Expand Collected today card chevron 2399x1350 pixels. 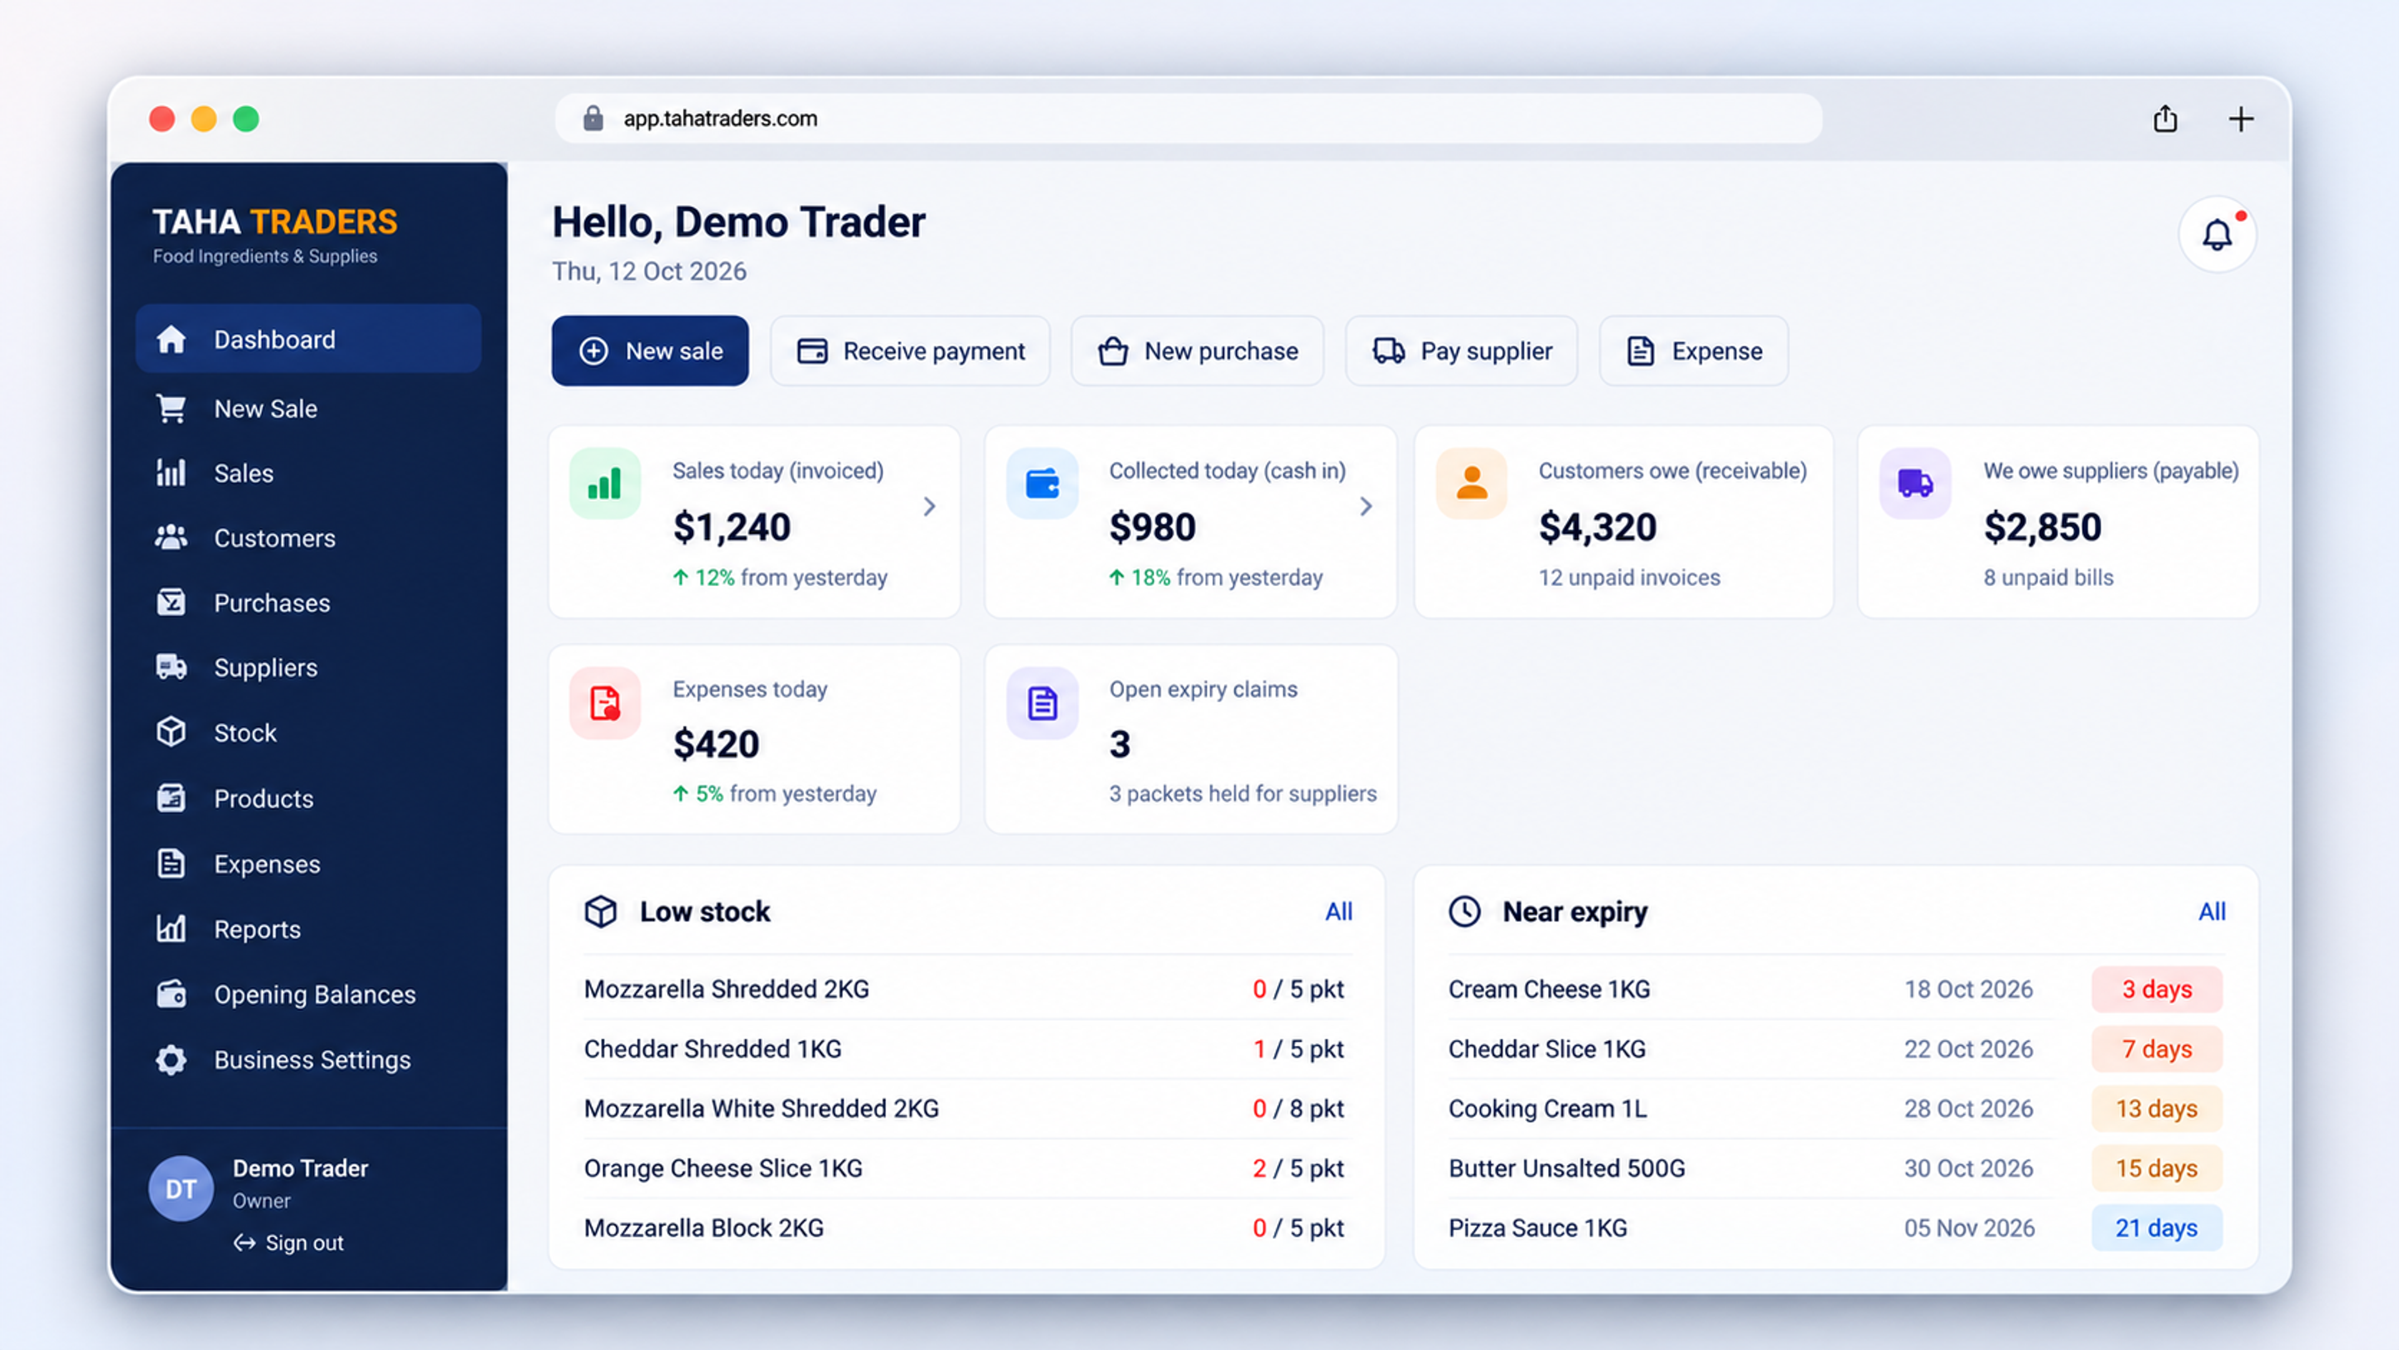click(x=1366, y=507)
